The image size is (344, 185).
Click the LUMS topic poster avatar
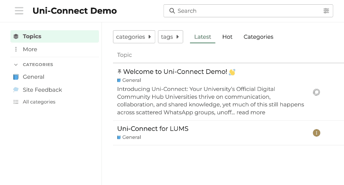click(316, 133)
